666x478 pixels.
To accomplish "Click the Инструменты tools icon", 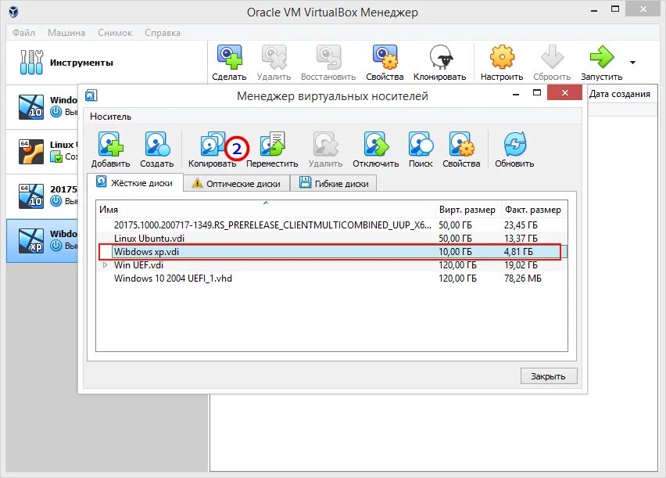I will [x=31, y=62].
